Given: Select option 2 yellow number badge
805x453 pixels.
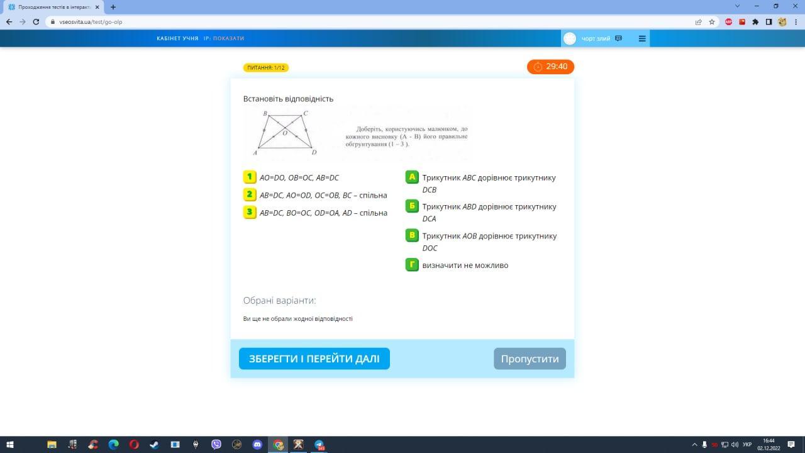Looking at the screenshot, I should [250, 195].
